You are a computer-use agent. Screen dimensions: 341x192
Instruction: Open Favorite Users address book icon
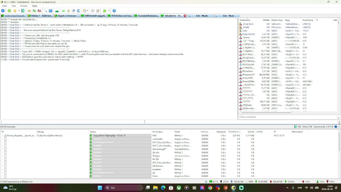23,11
